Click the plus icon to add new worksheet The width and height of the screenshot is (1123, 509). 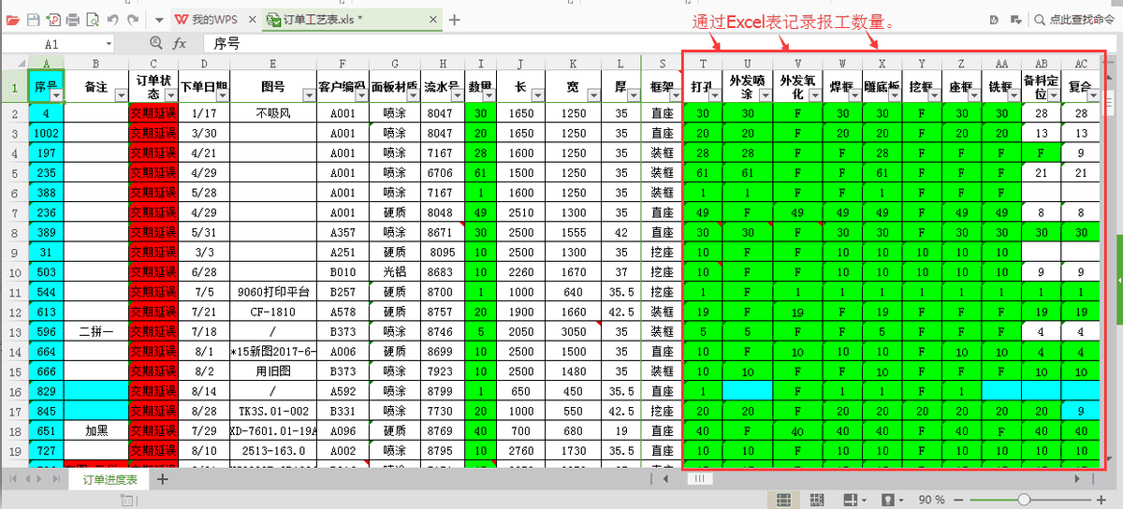coord(163,480)
